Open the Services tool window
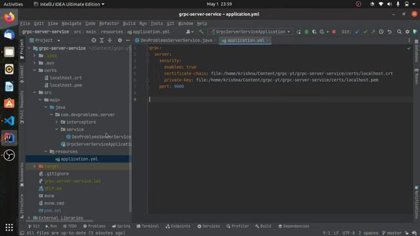420x236 pixels. 209,226
